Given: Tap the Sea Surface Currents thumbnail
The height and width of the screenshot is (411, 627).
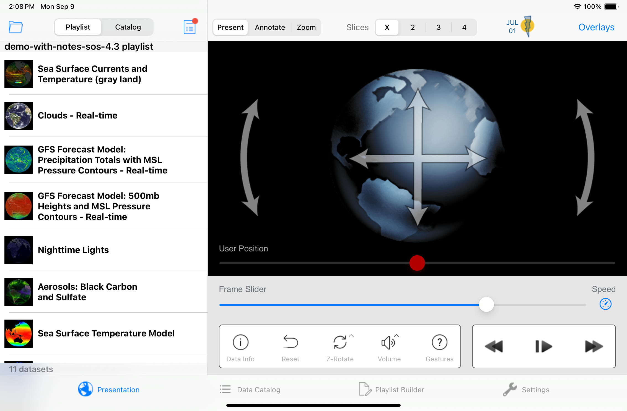Looking at the screenshot, I should (x=19, y=74).
